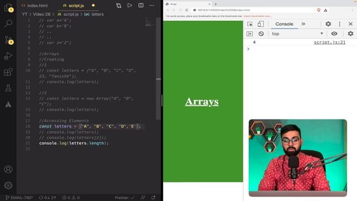Open notifications bell in status bar
Image resolution: width=357 pixels, height=201 pixels.
(x=153, y=198)
